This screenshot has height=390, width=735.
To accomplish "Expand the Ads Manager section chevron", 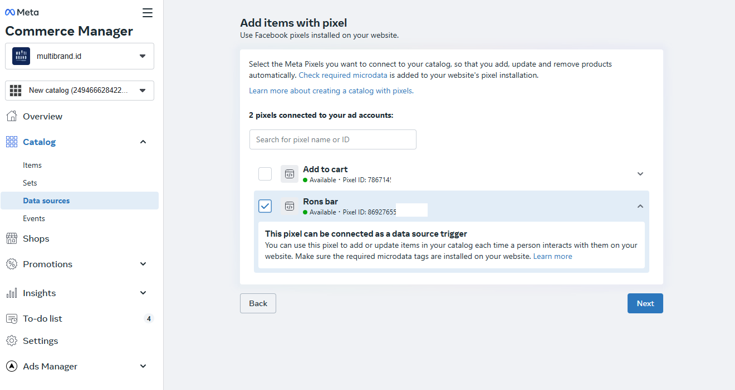I will (143, 367).
